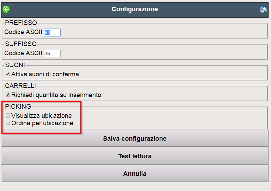Click the SUFFISSO section legend

point(21,44)
